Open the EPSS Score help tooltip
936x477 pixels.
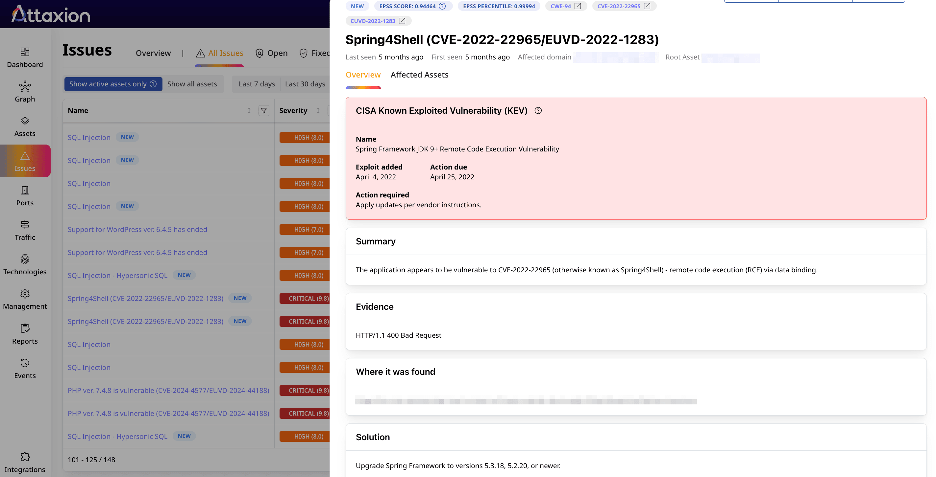click(442, 6)
